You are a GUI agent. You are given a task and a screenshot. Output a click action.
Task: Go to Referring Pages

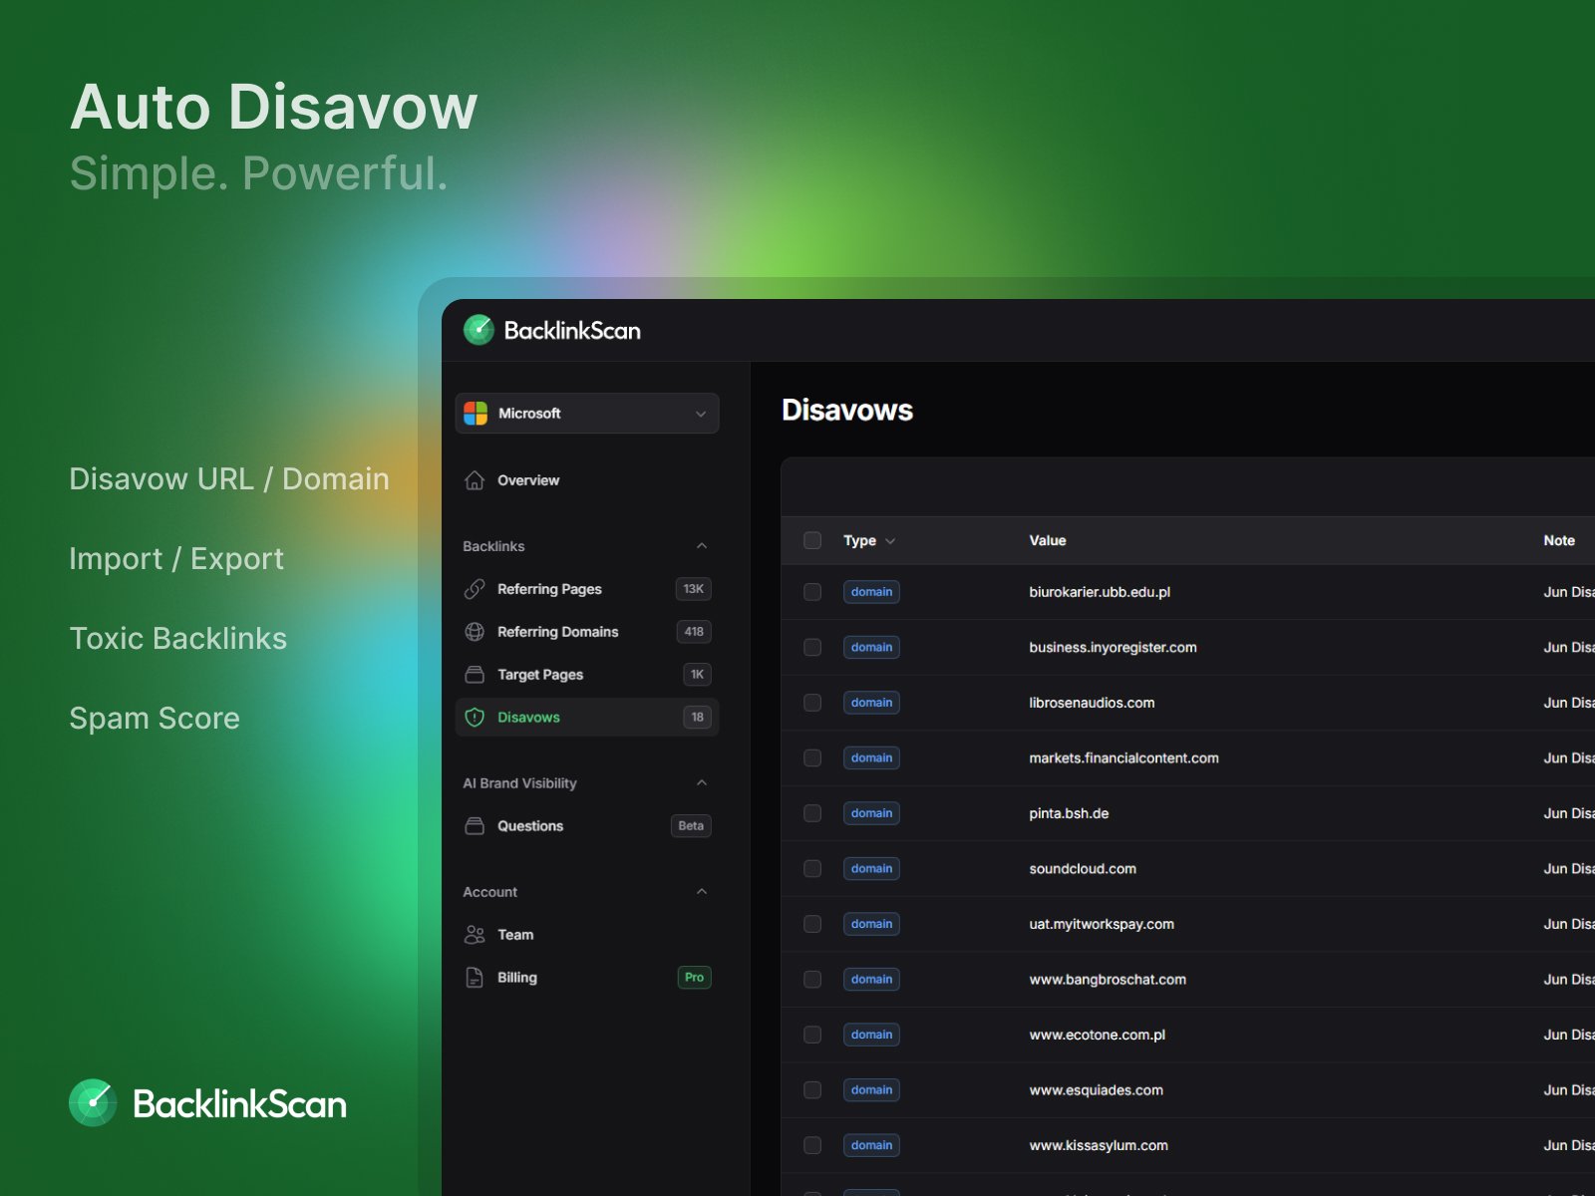coord(587,589)
